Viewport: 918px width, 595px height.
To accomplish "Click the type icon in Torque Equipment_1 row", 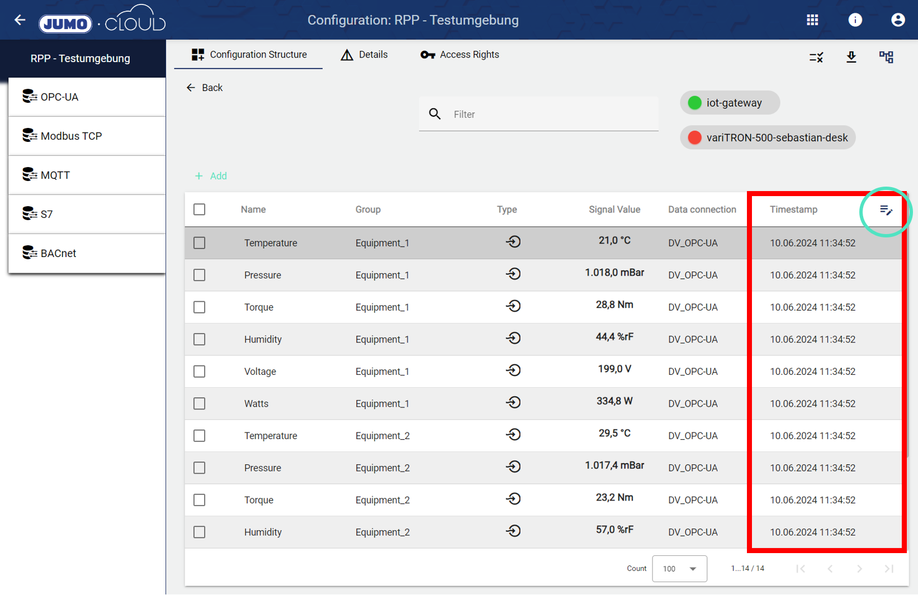I will pos(513,306).
